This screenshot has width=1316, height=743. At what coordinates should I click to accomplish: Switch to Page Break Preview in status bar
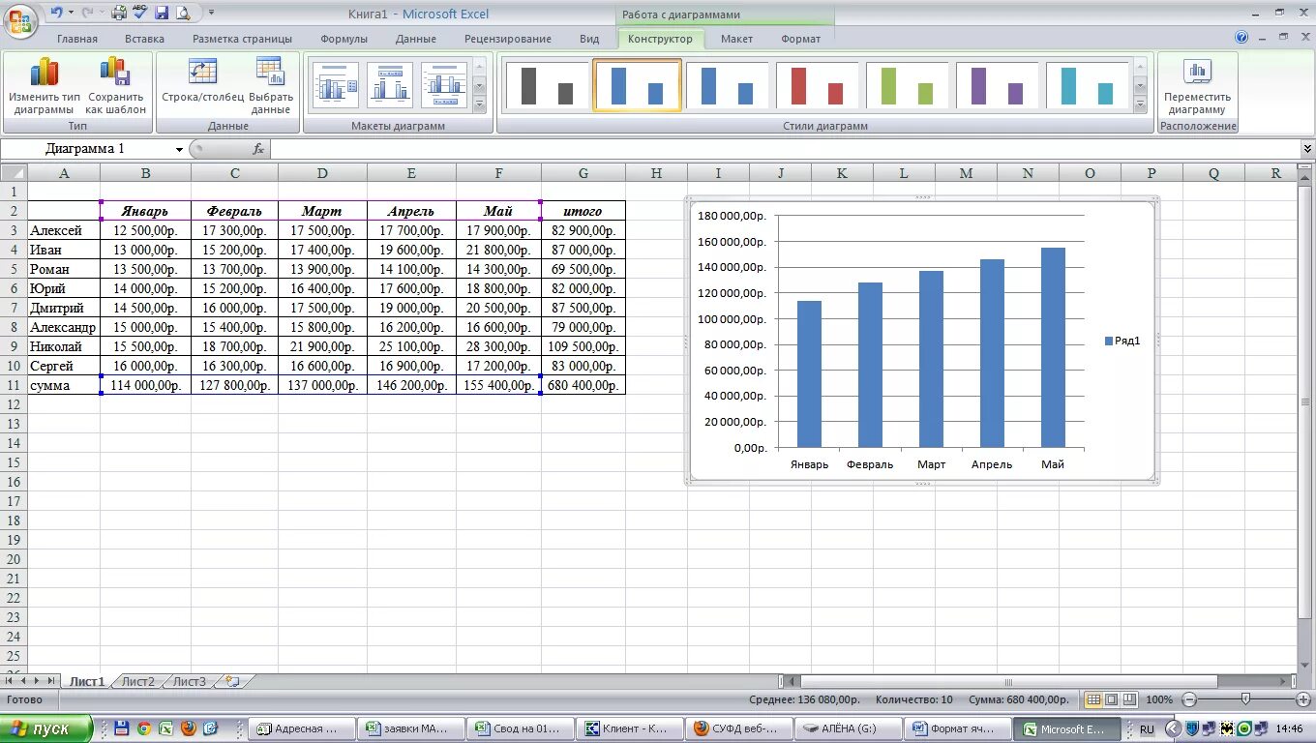pyautogui.click(x=1129, y=699)
